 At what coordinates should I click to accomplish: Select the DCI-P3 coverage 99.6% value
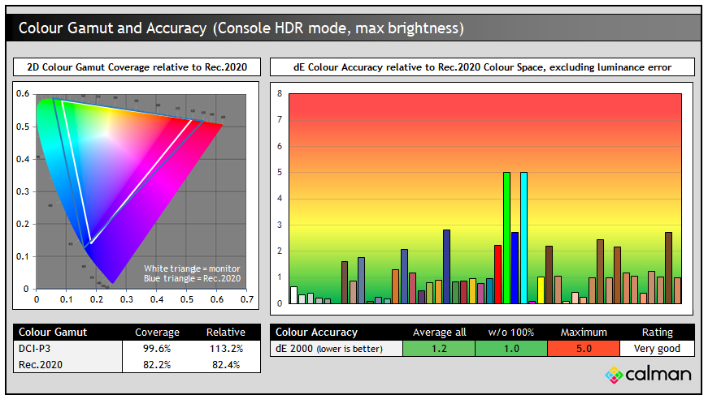click(x=157, y=348)
